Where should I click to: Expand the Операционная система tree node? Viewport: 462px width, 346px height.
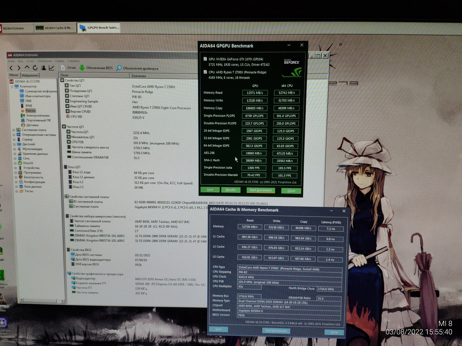pyautogui.click(x=14, y=135)
